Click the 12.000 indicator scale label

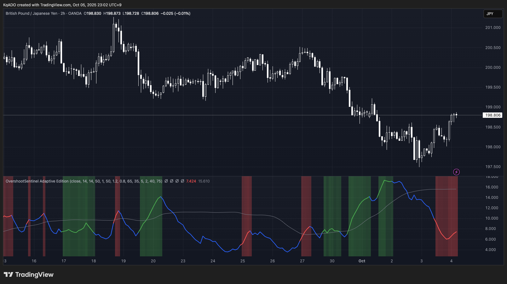[x=492, y=208]
